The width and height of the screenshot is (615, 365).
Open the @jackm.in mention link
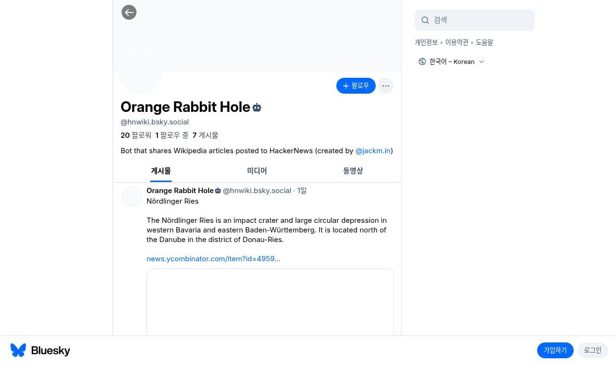click(x=373, y=151)
